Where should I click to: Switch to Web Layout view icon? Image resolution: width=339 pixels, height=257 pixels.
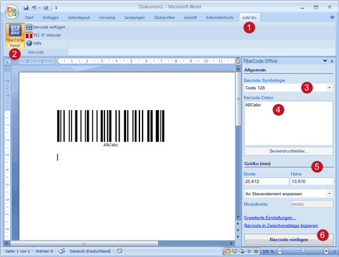[241, 251]
